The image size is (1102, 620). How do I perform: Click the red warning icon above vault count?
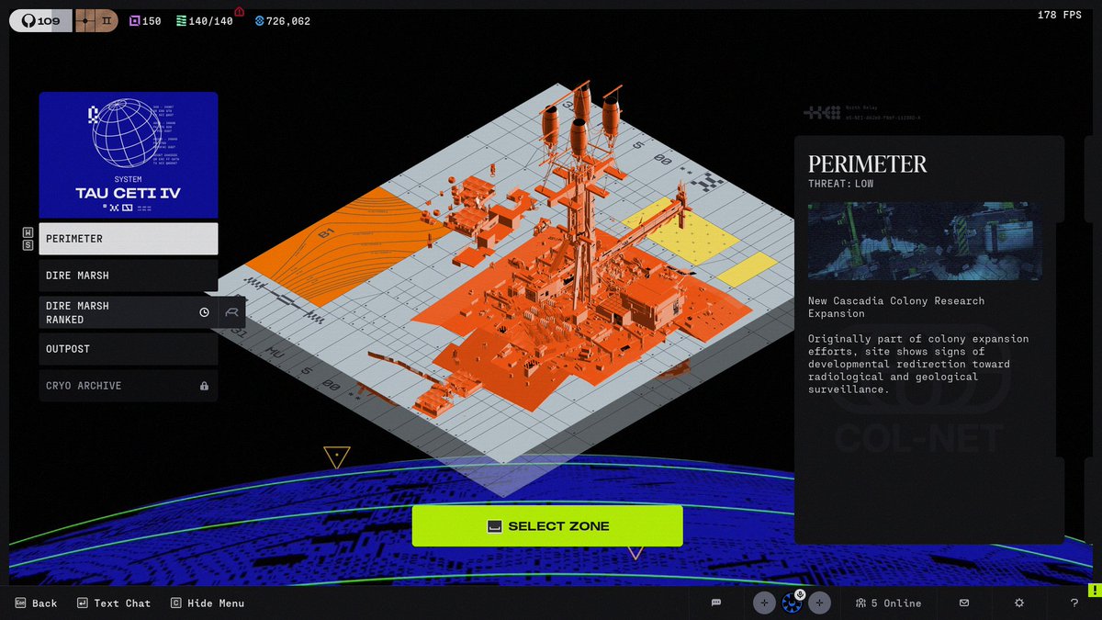pos(240,12)
